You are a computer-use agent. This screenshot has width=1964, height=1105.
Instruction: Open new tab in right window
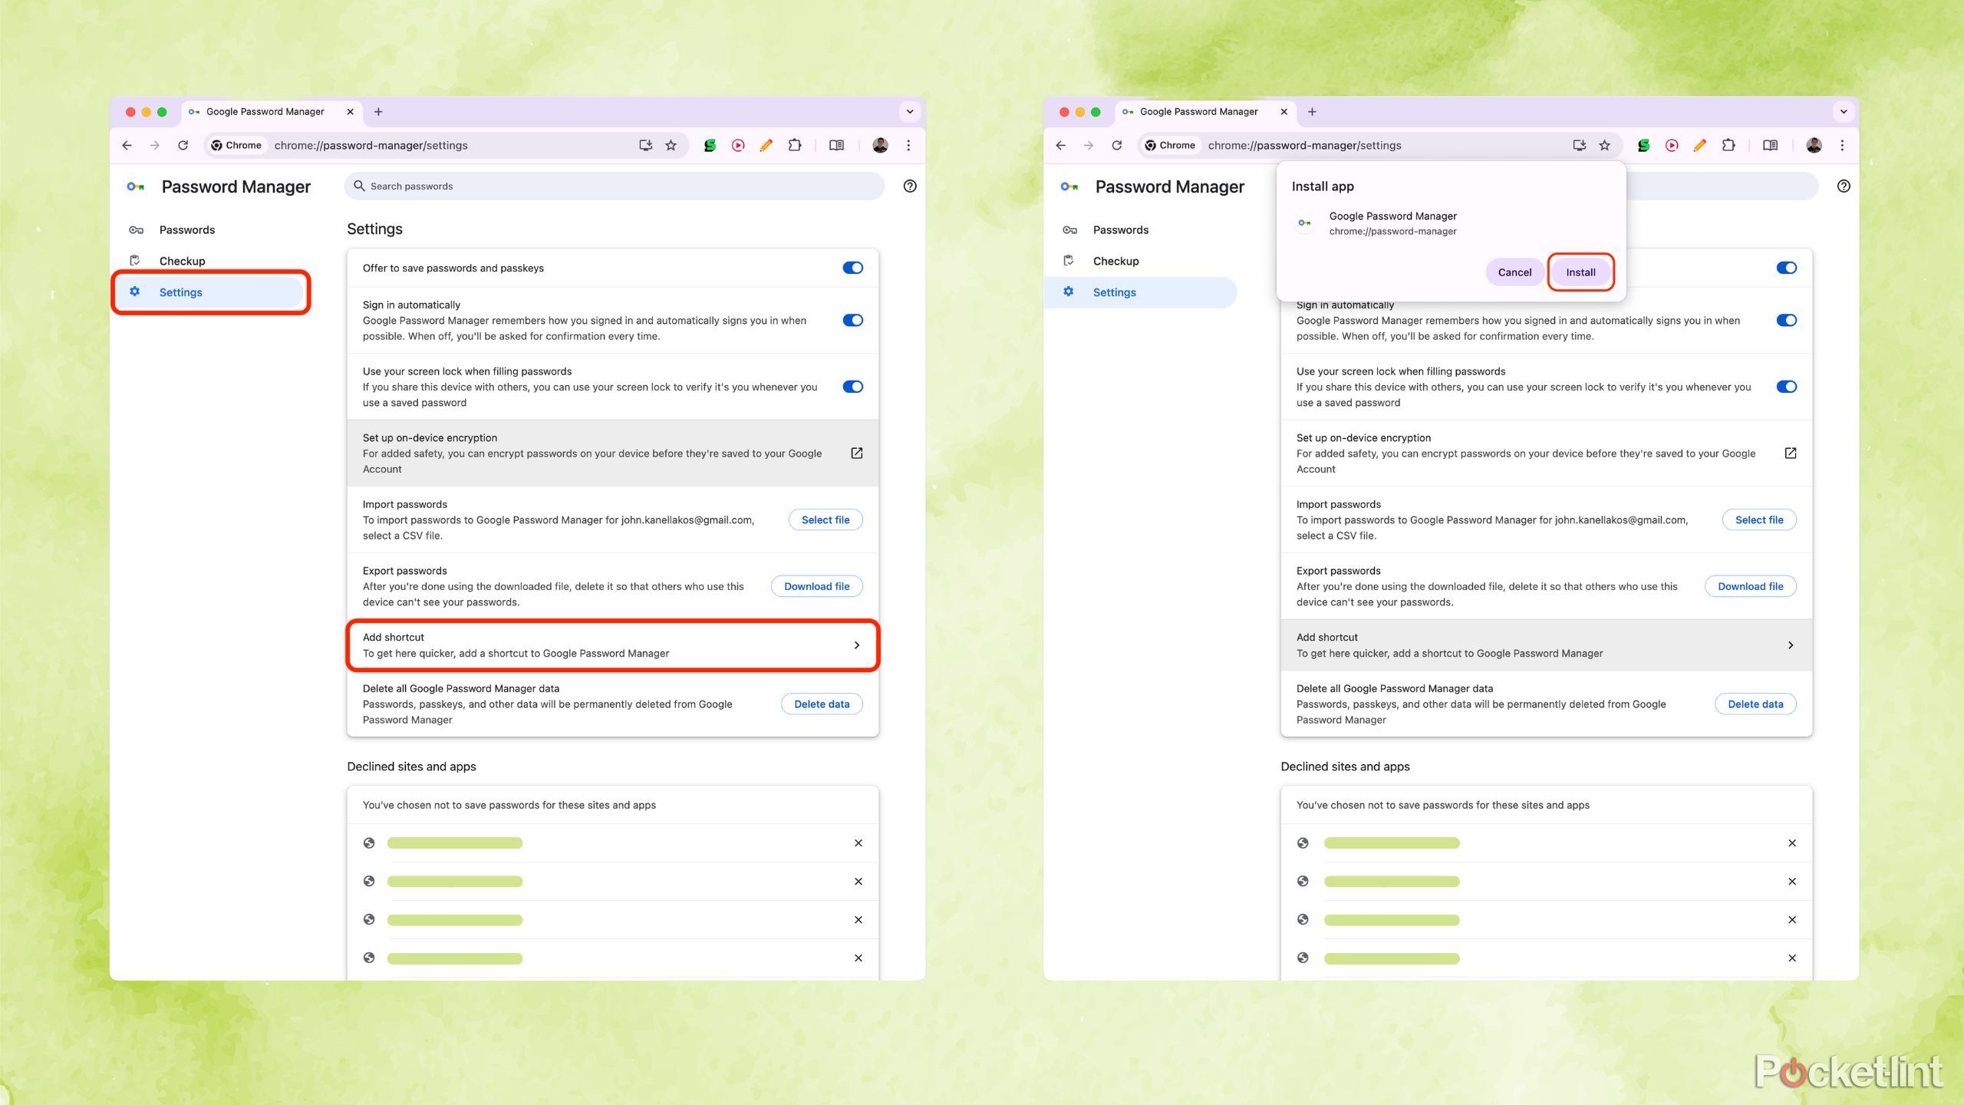point(1312,111)
